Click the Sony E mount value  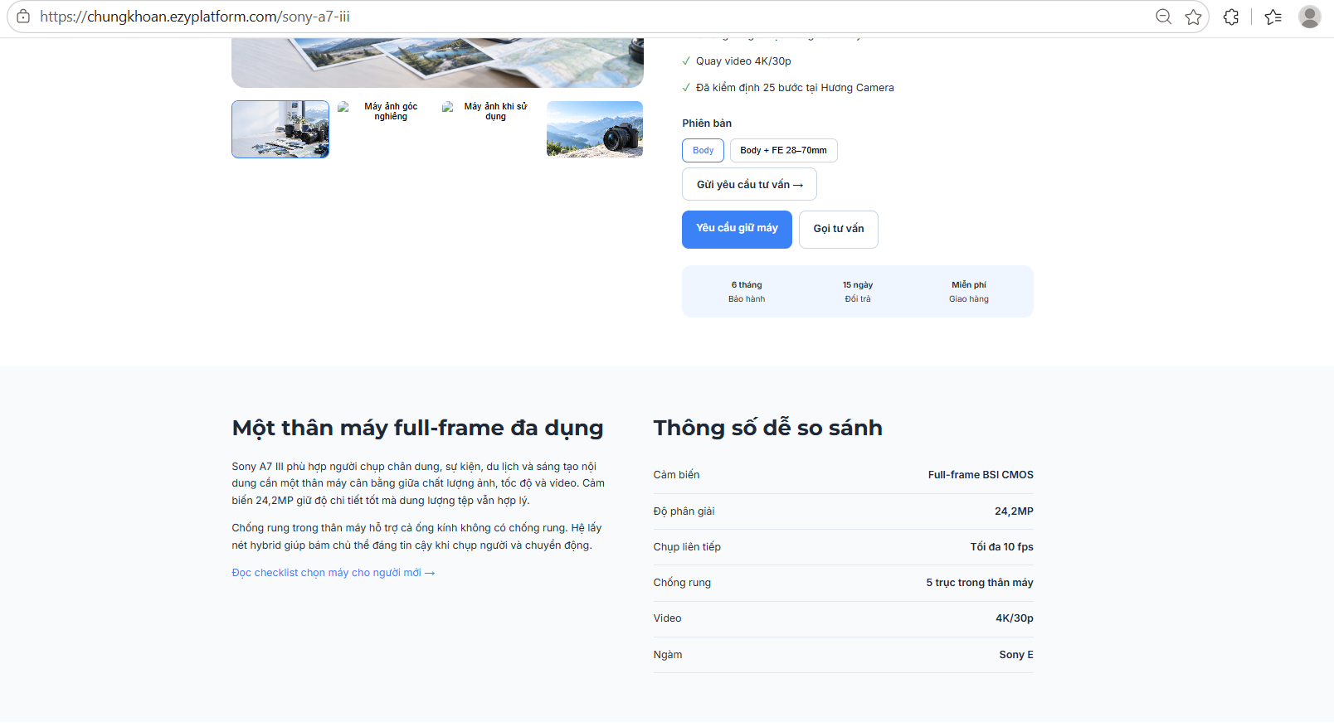(x=1016, y=655)
